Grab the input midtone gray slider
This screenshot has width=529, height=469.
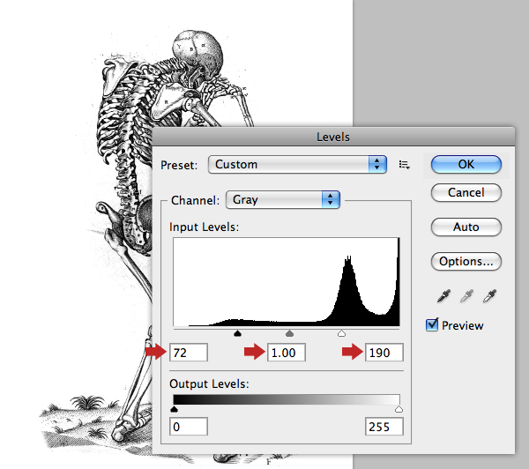tap(289, 334)
